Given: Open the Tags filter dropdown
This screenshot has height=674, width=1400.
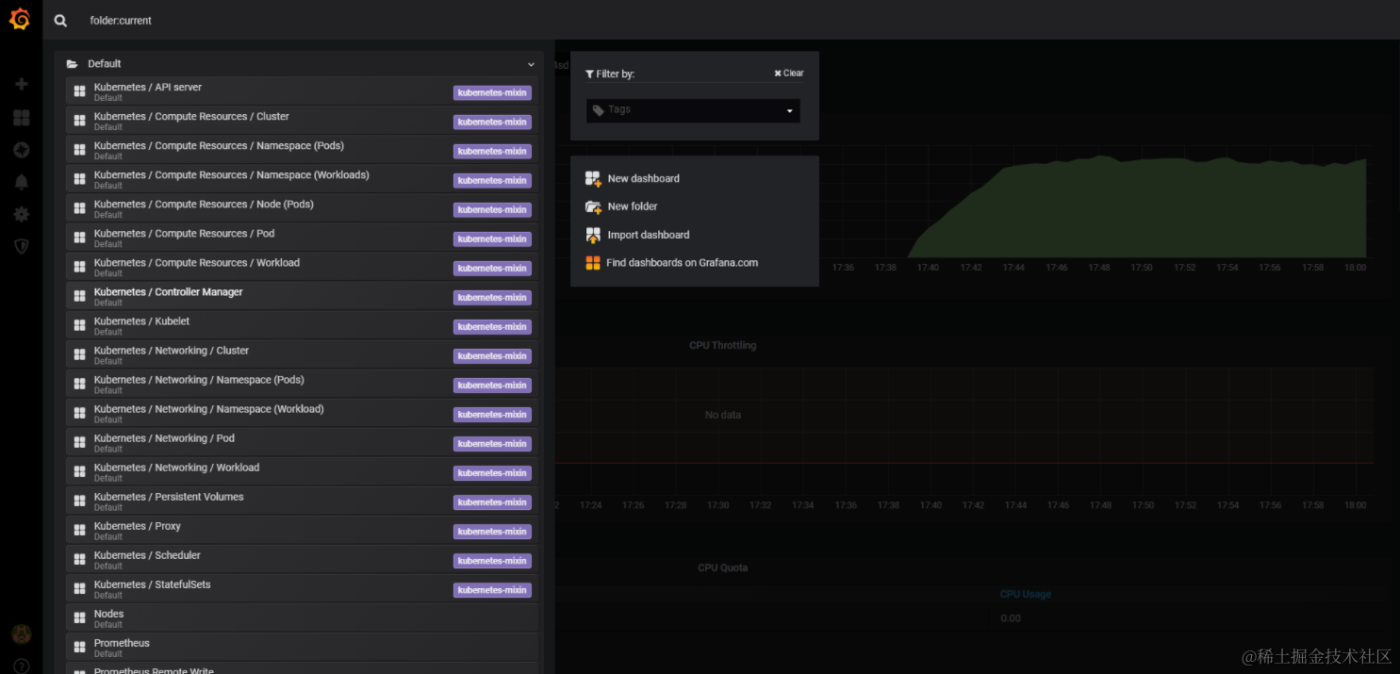Looking at the screenshot, I should 693,110.
